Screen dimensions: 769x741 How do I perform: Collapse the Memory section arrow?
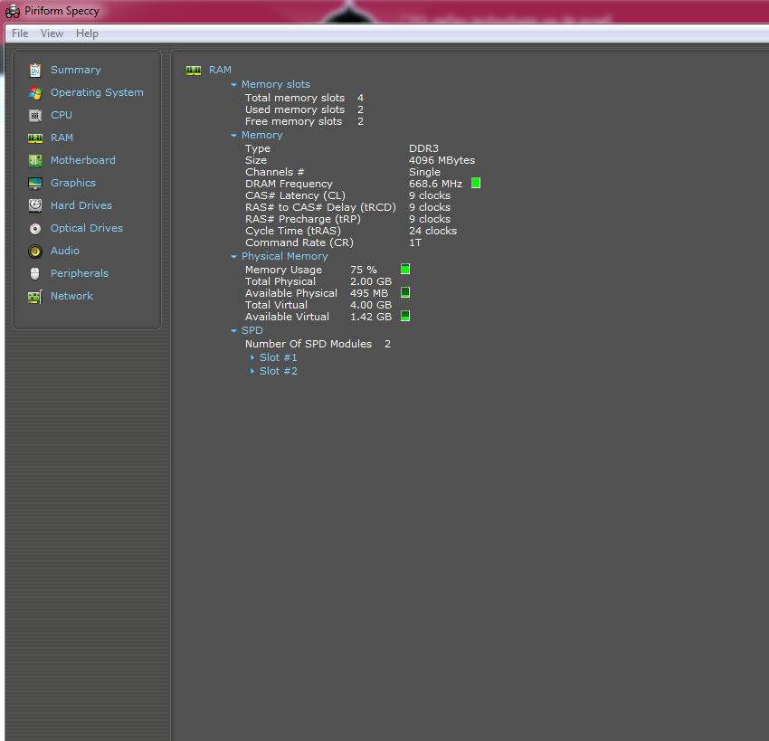[234, 136]
